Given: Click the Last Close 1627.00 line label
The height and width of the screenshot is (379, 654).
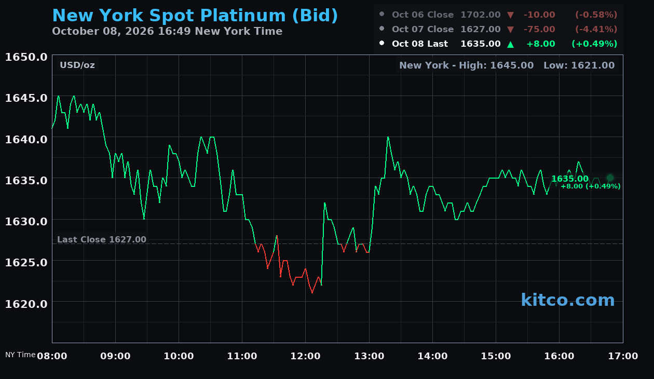Looking at the screenshot, I should (x=102, y=240).
